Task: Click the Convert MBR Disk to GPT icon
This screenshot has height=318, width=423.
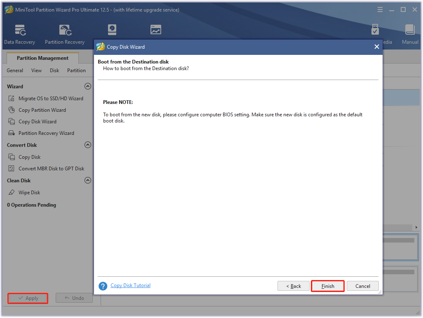Action: [11, 168]
